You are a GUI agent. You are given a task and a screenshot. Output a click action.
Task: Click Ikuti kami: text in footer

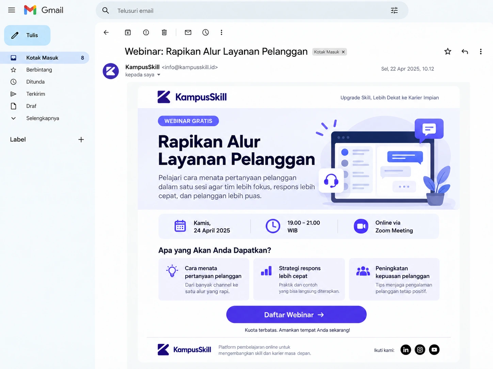click(x=384, y=350)
